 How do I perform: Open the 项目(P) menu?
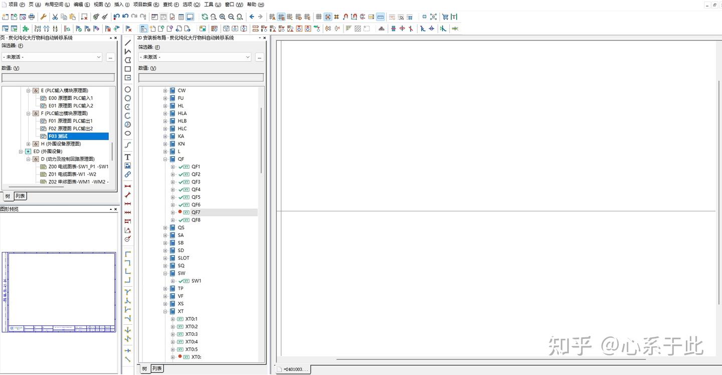[17, 5]
